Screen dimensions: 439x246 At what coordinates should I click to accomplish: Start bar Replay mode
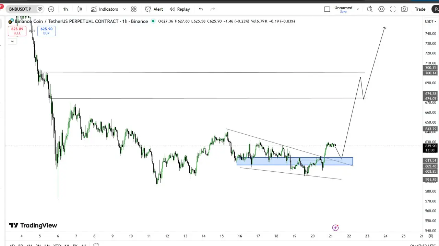(x=180, y=9)
